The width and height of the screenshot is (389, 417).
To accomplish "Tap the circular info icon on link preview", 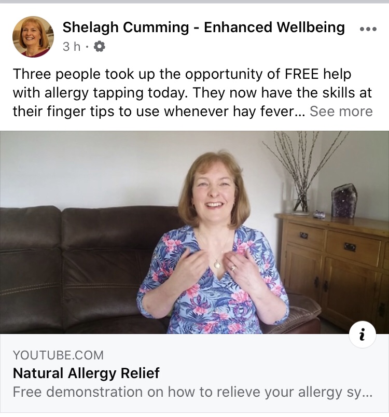I will click(362, 335).
